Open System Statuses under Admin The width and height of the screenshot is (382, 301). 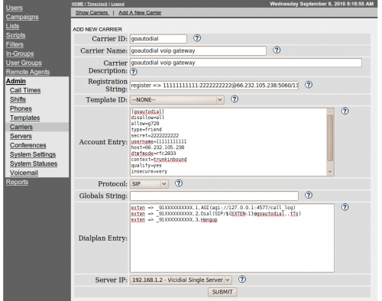(x=34, y=163)
